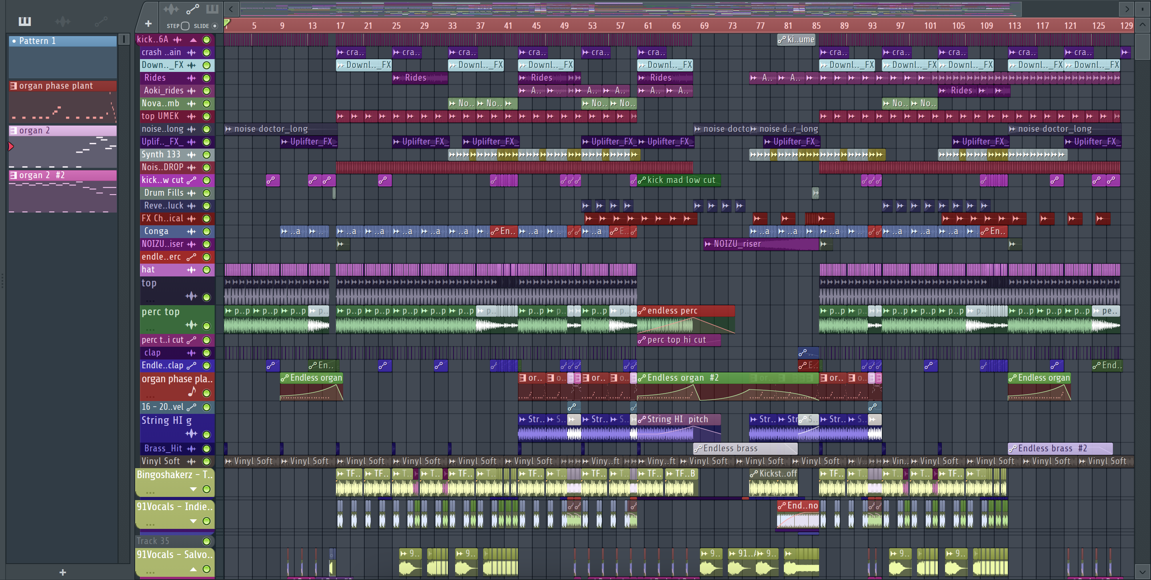Mute the kick..6A track with its green LED
The width and height of the screenshot is (1151, 580).
click(x=206, y=40)
